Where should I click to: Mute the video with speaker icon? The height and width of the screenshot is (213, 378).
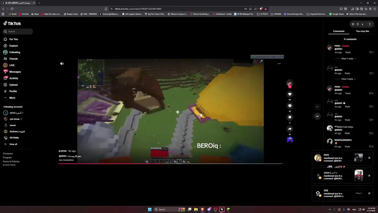tap(62, 64)
